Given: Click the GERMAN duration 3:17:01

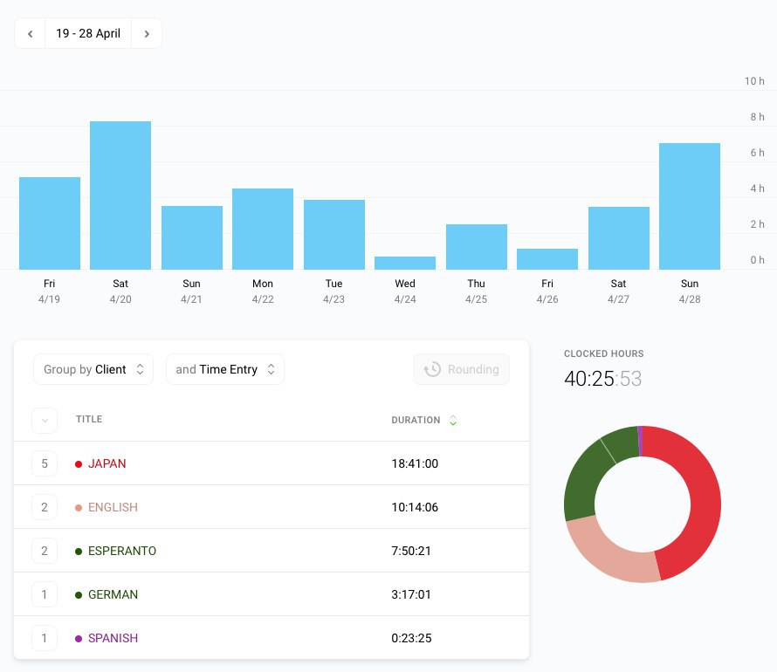Looking at the screenshot, I should (x=411, y=594).
